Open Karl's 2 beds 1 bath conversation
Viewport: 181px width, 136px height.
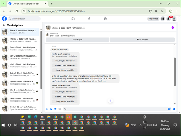[20, 57]
